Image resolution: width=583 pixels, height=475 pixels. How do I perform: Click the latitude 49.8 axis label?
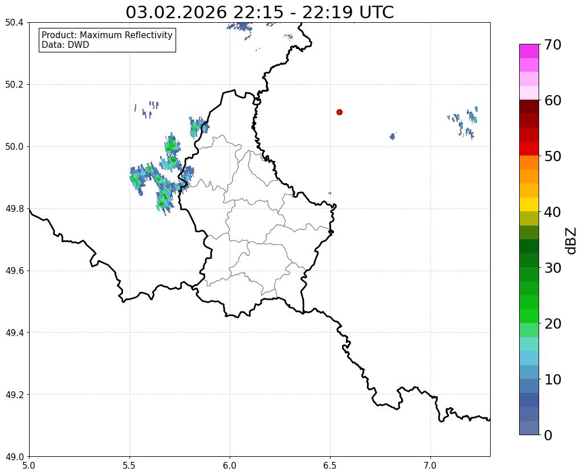click(14, 209)
